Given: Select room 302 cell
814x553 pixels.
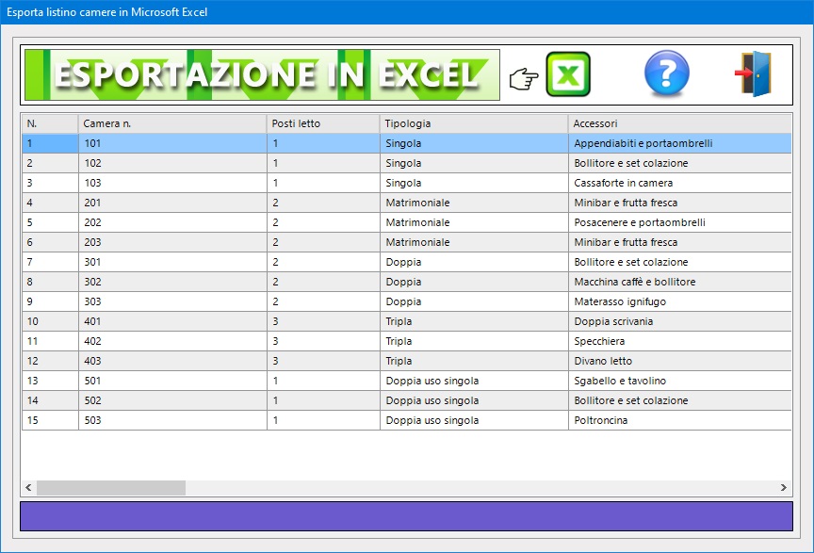Looking at the screenshot, I should tap(172, 282).
